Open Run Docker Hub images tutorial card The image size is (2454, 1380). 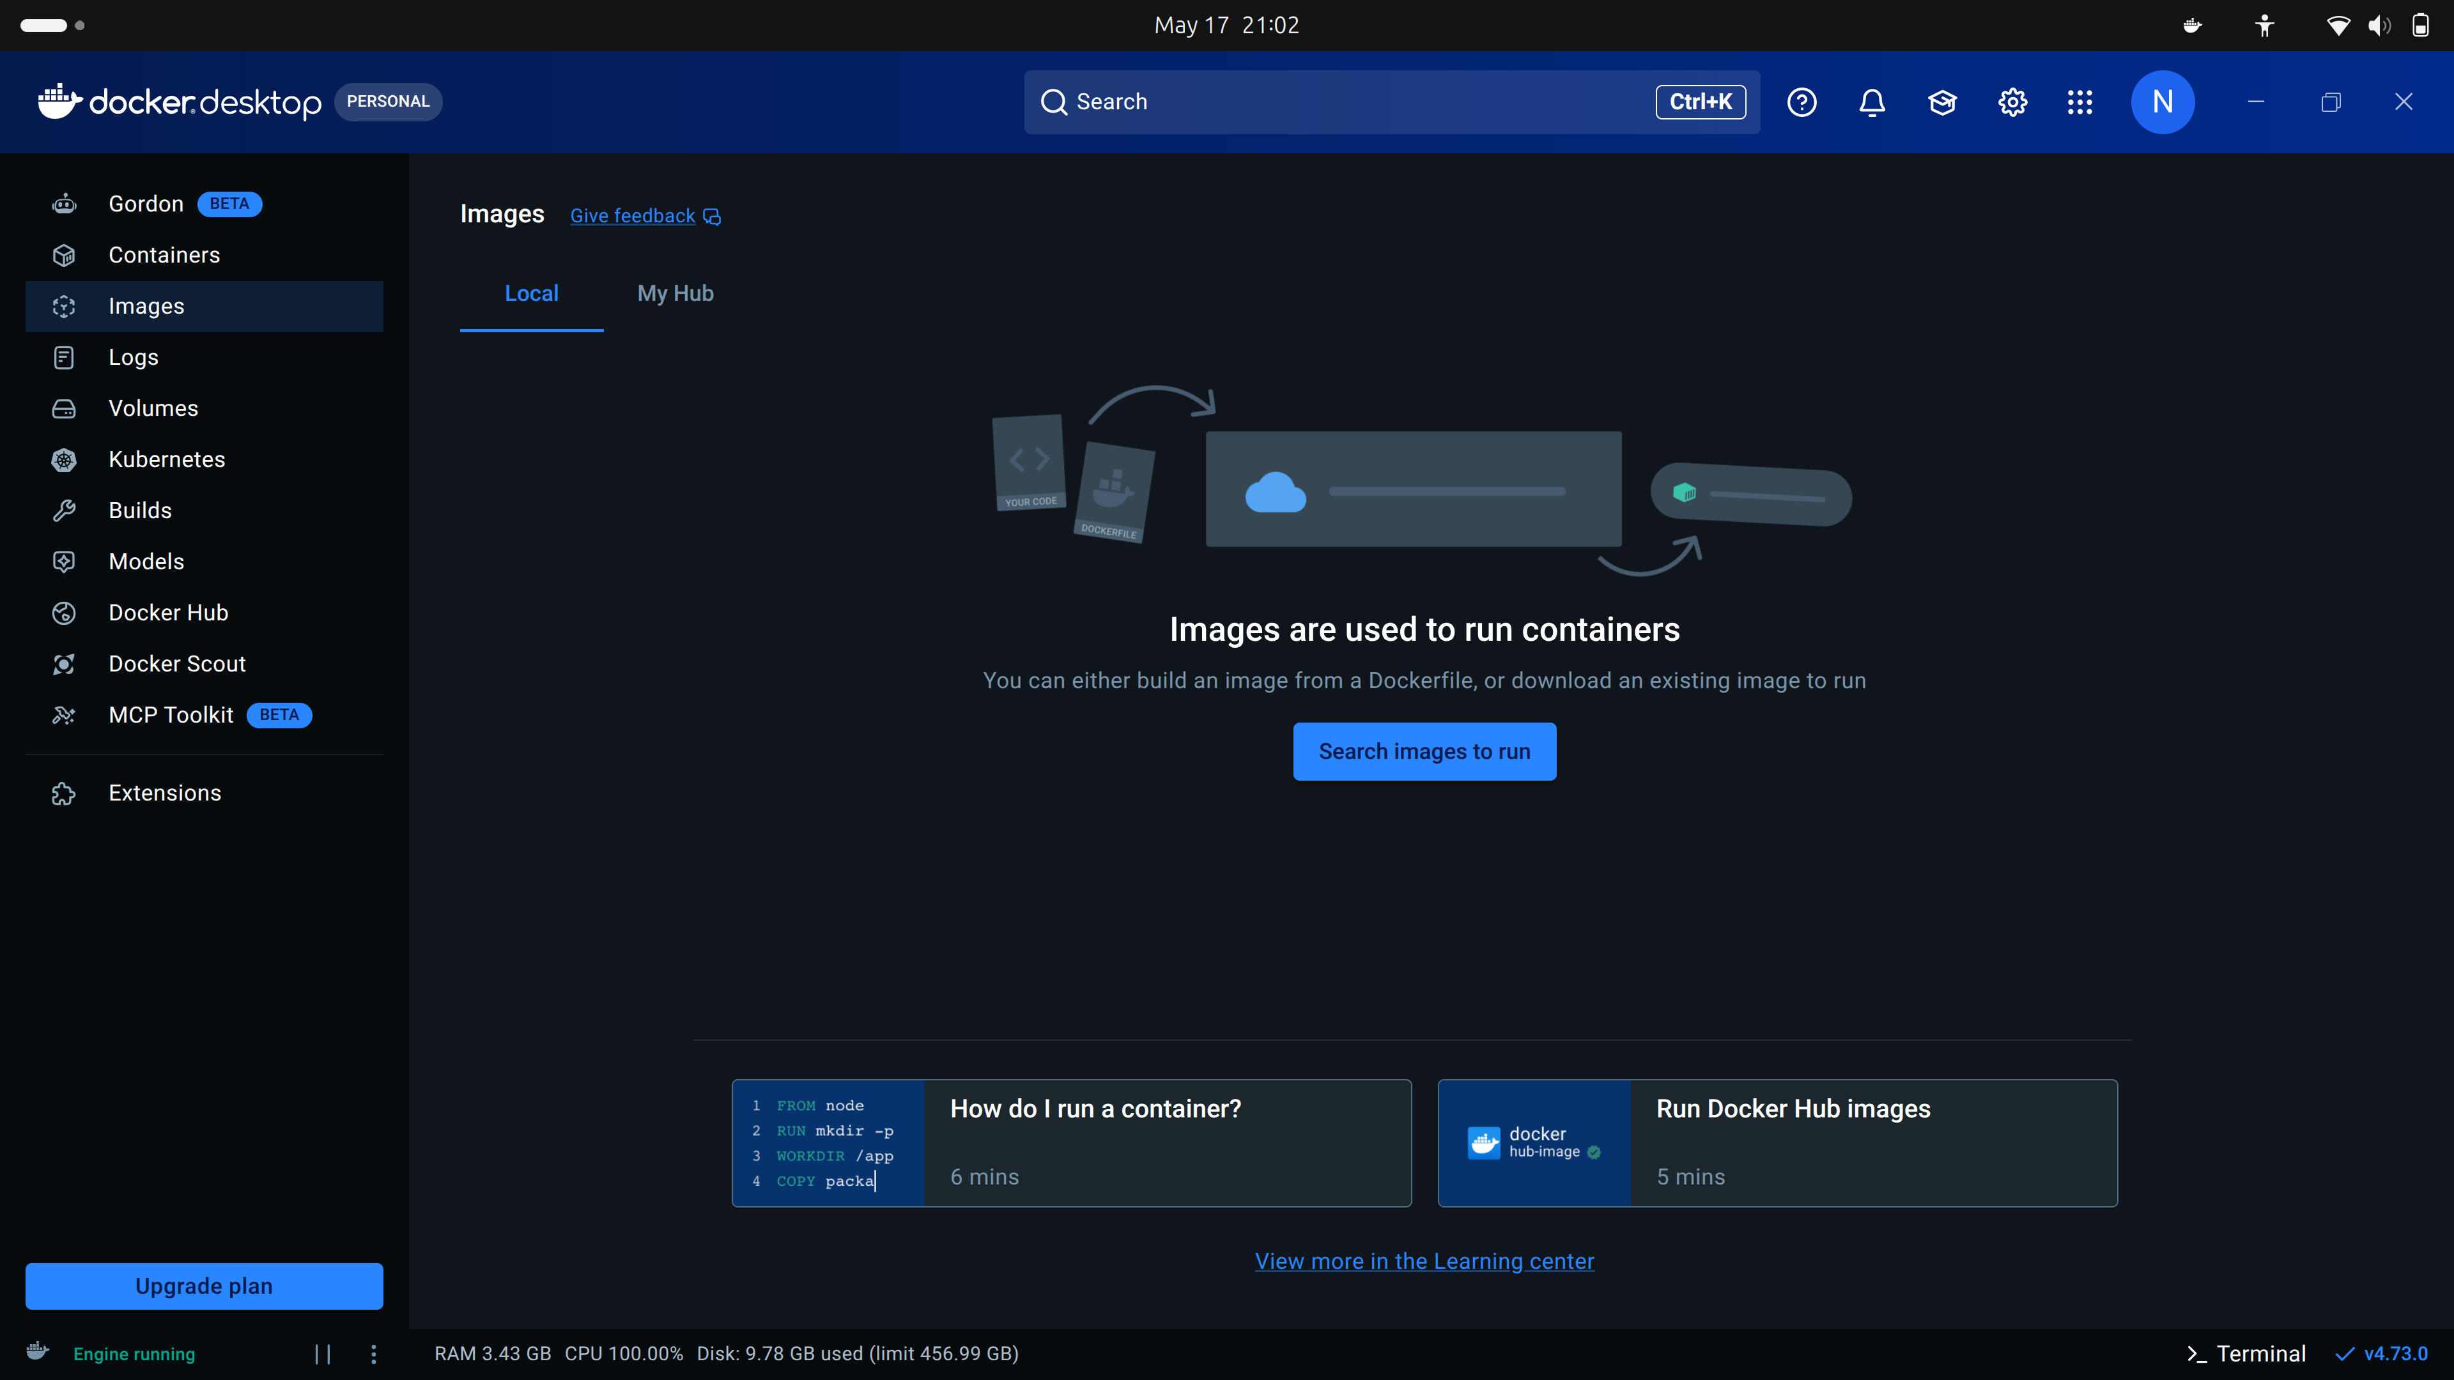click(x=1778, y=1143)
